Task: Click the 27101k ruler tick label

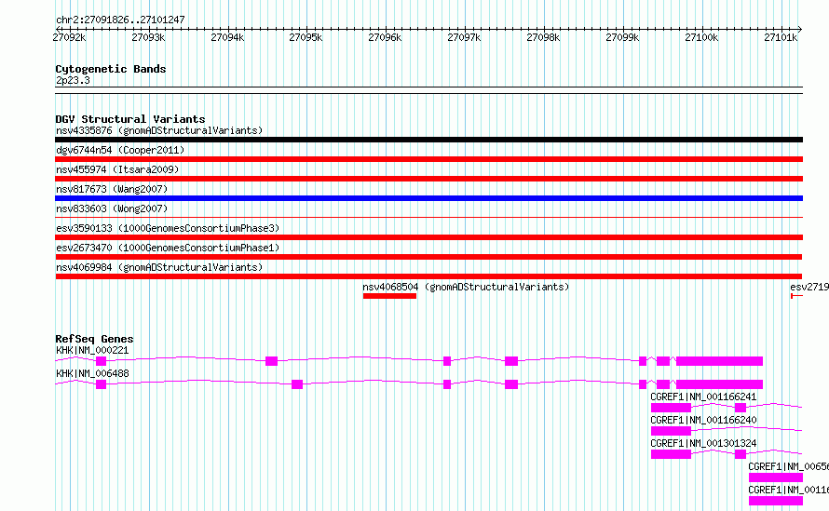Action: click(x=781, y=37)
